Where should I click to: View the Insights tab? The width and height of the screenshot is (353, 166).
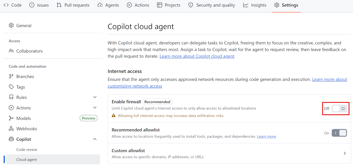point(255,5)
